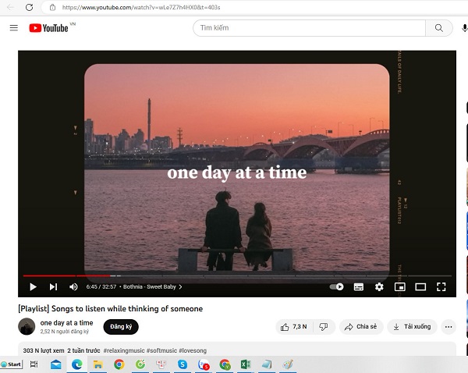Open the YouTube hamburger guide menu
Screen dimensions: 468x373
click(14, 28)
